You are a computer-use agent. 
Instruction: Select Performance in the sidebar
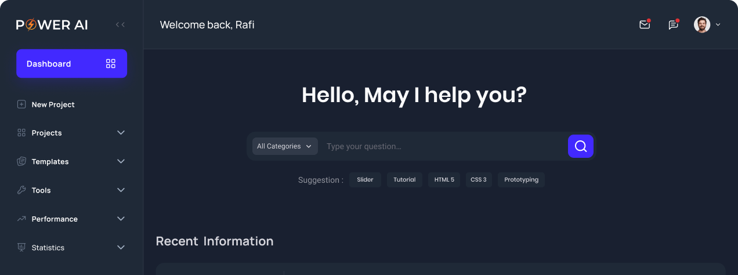[x=55, y=219]
